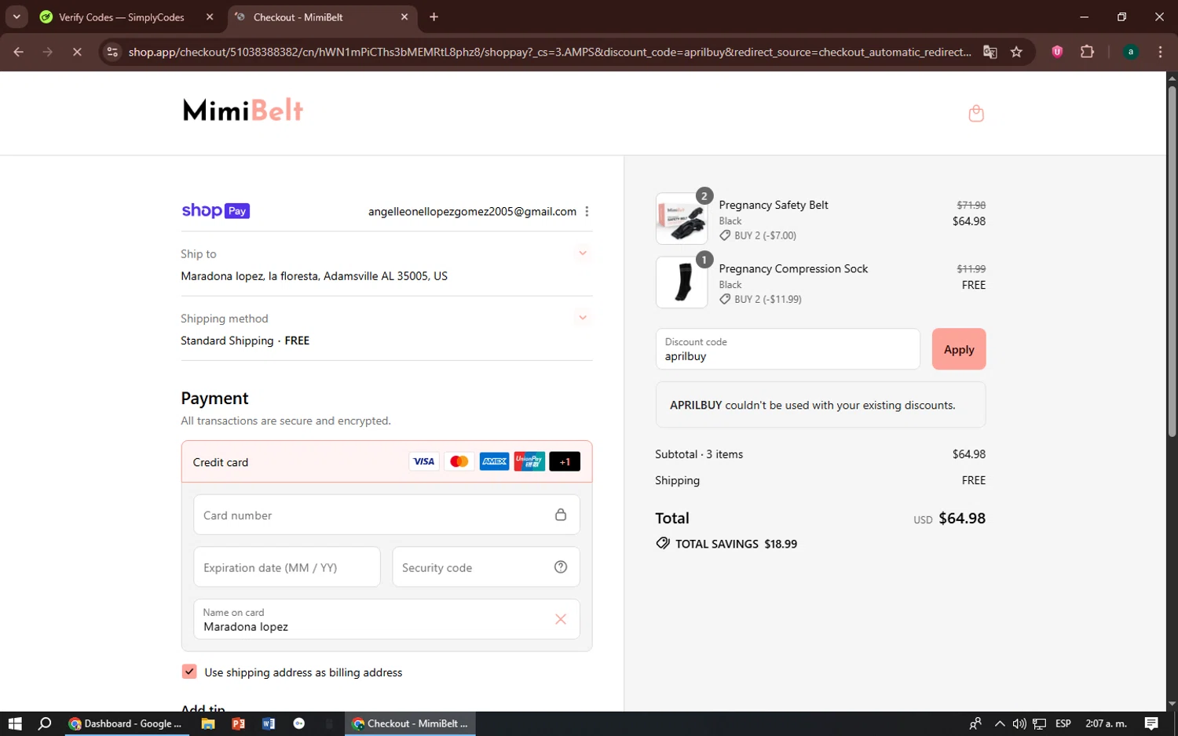Click the Visa card logo

424,461
